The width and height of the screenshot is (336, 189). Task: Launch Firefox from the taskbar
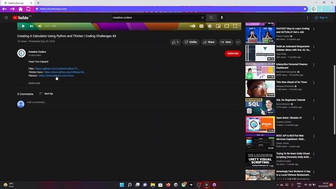click(x=168, y=185)
